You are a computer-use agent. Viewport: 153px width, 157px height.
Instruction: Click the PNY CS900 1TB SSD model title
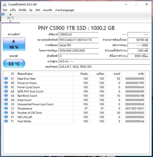pos(76,28)
